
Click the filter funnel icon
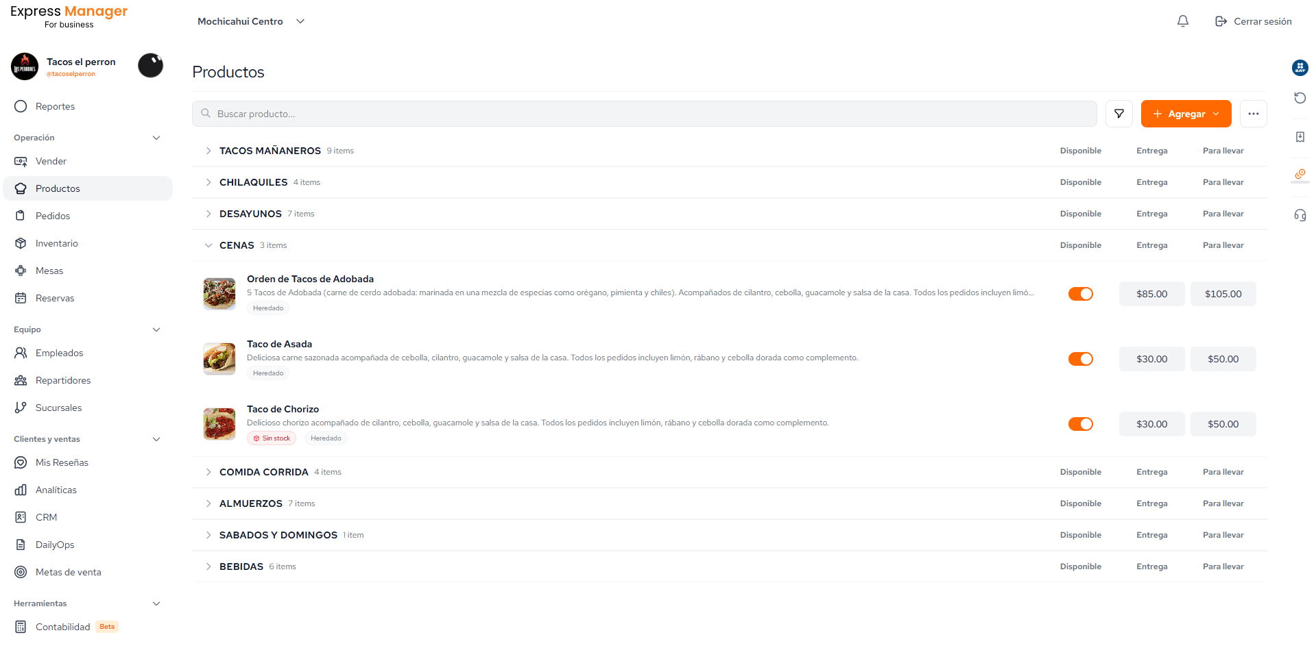(1118, 114)
